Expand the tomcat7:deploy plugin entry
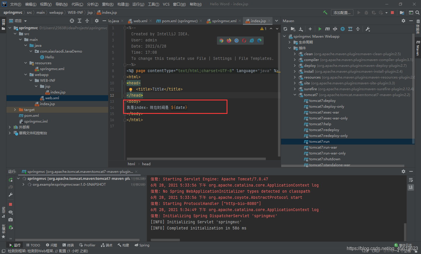This screenshot has width=421, height=254. (320, 100)
